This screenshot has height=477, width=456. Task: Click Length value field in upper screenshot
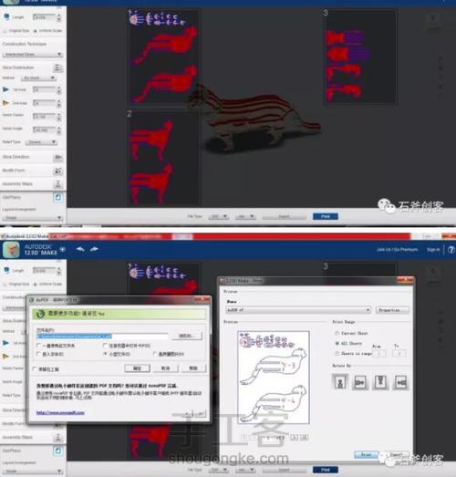pos(44,17)
